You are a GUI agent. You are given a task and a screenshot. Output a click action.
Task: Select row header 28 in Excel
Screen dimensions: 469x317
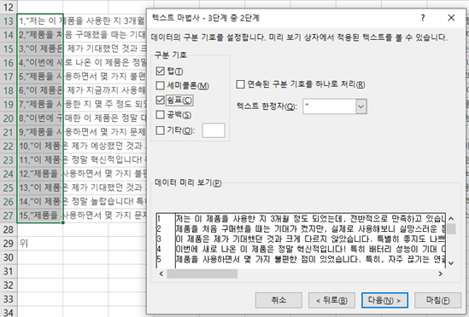coord(9,229)
